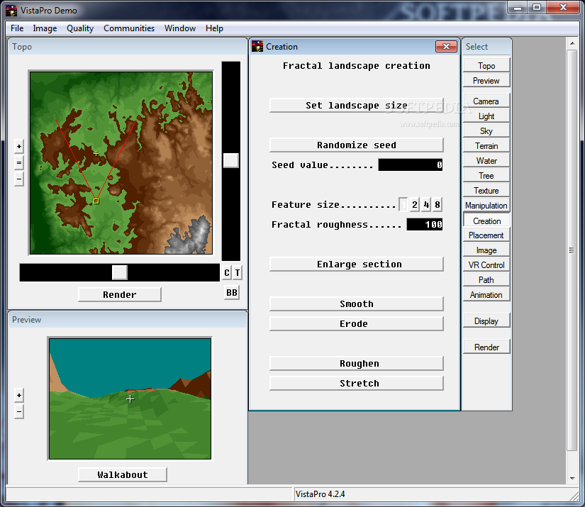Click the vertical Topo slider handle

click(x=231, y=160)
